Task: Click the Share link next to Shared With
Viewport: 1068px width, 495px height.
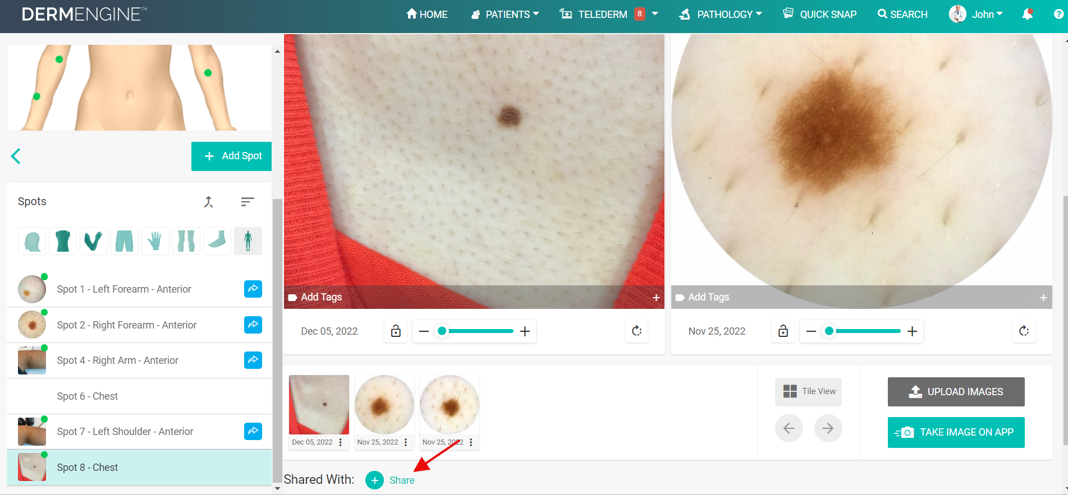Action: click(402, 480)
